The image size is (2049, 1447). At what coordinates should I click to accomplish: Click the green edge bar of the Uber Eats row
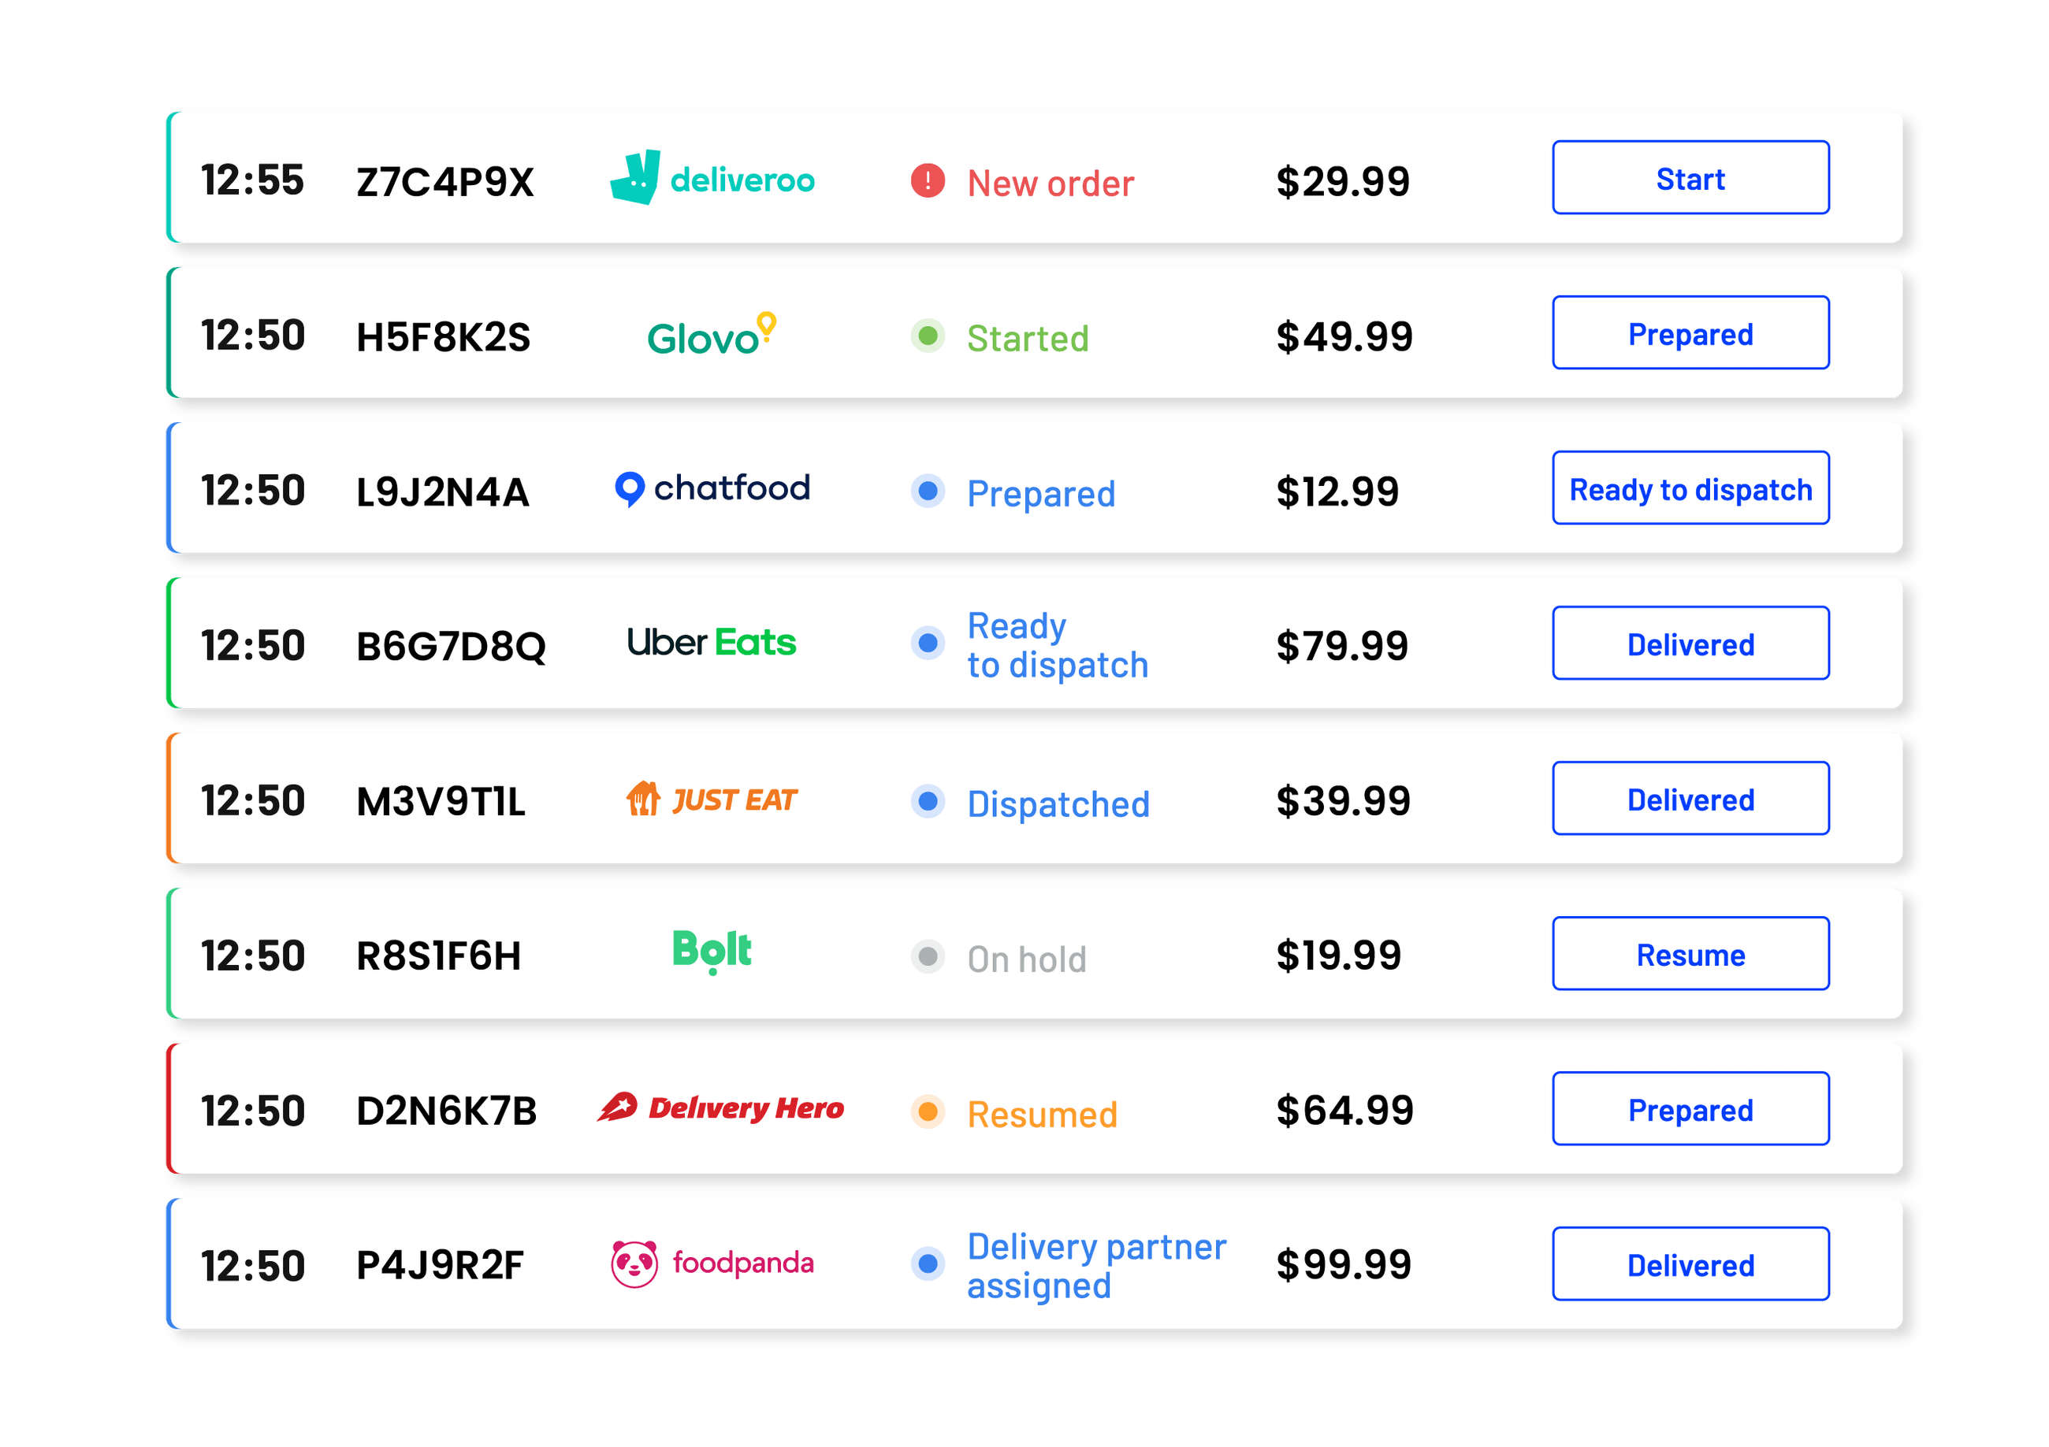pyautogui.click(x=169, y=642)
